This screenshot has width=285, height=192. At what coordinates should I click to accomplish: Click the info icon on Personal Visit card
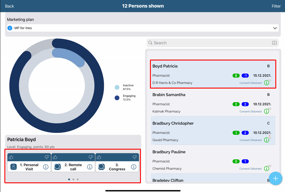pyautogui.click(x=46, y=167)
